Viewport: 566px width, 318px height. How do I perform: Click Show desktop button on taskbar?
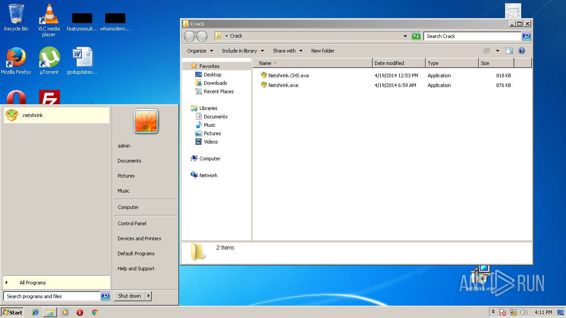tap(562, 312)
